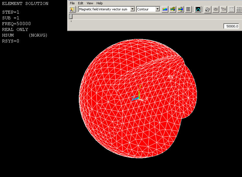Click the triad icon at toolbar's left end
The image size is (242, 177).
tap(72, 9)
